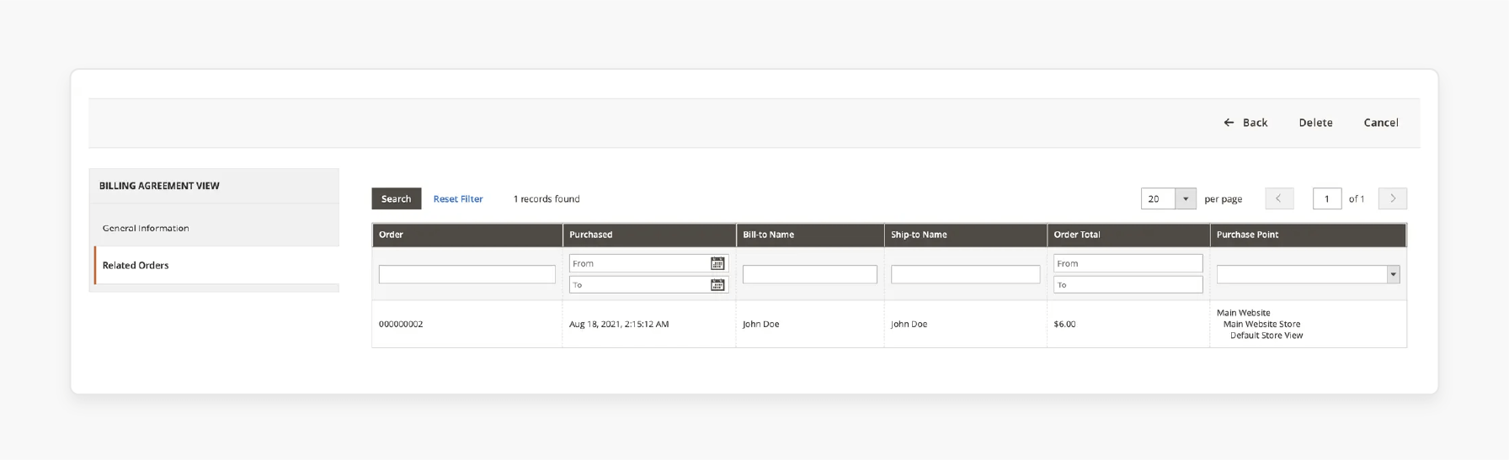
Task: Click the 1 records found text
Action: tap(547, 198)
